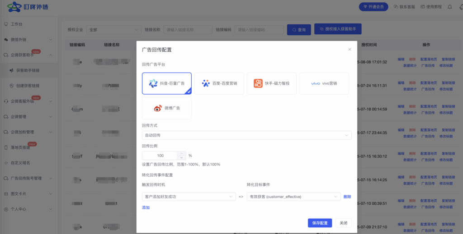463x234 pixels.
Task: Select the vivo营销 platform card
Action: pos(324,83)
